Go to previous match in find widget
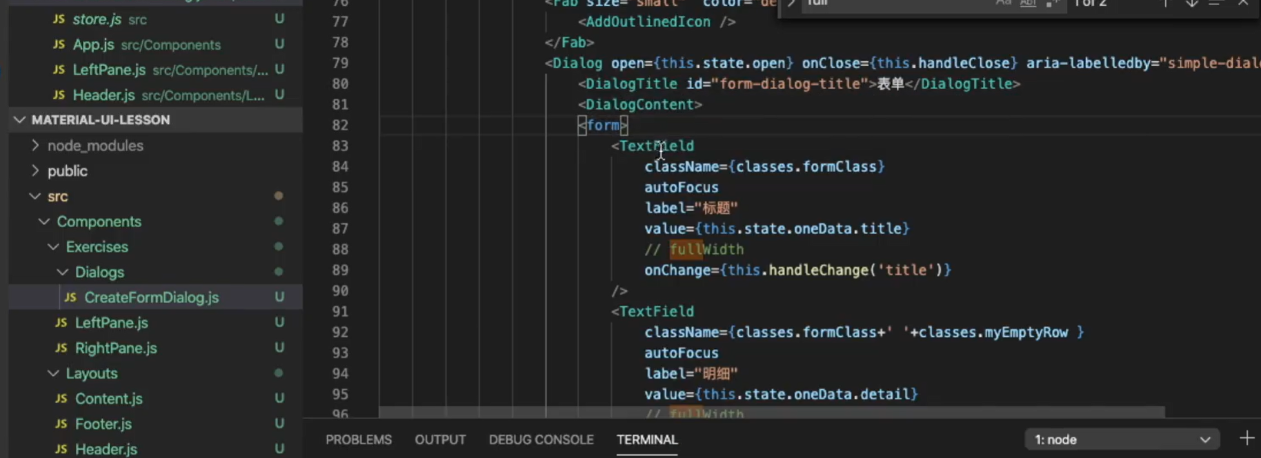 (1166, 3)
